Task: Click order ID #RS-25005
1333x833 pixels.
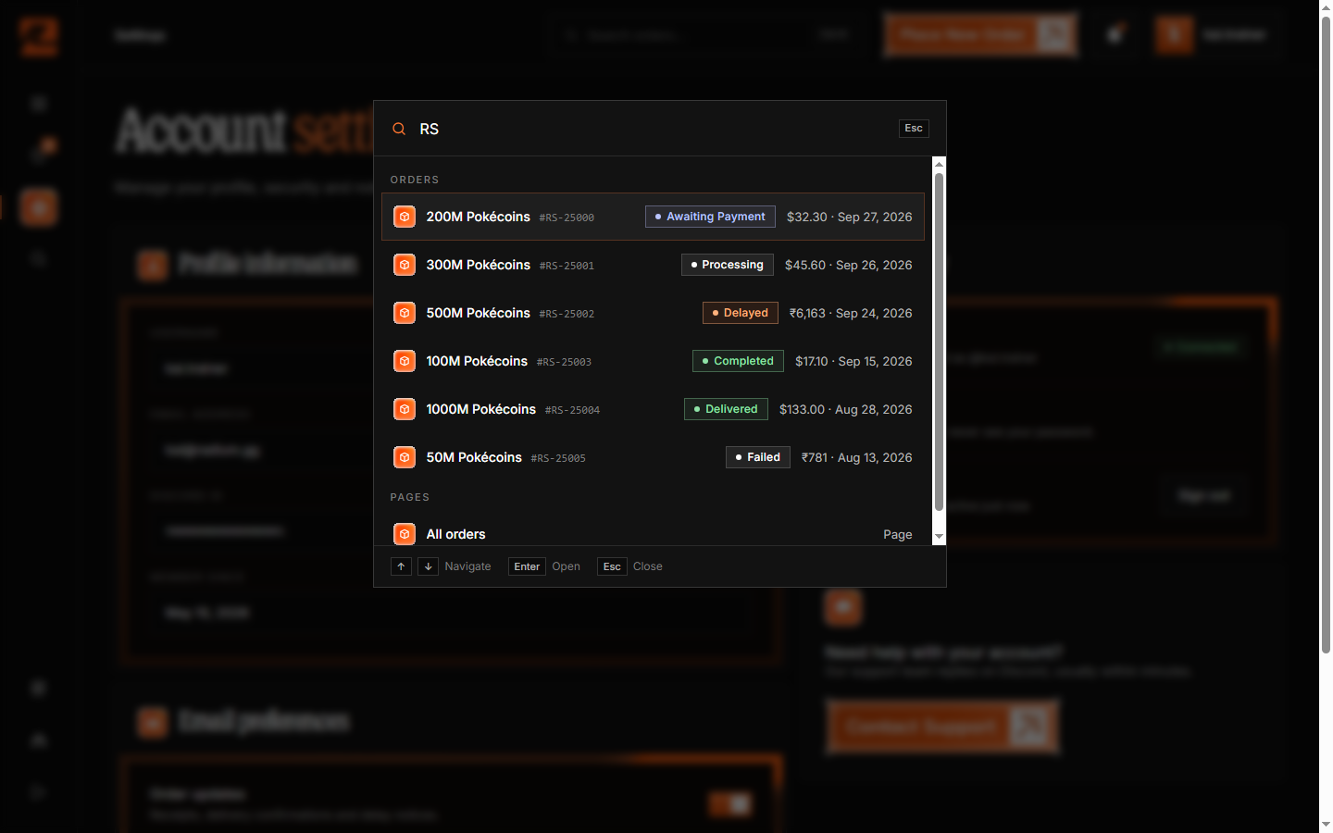Action: point(558,458)
